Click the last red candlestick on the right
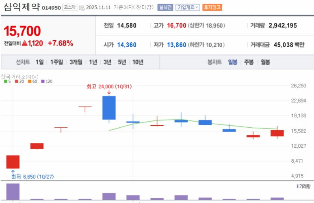The image size is (314, 203). pos(277,133)
